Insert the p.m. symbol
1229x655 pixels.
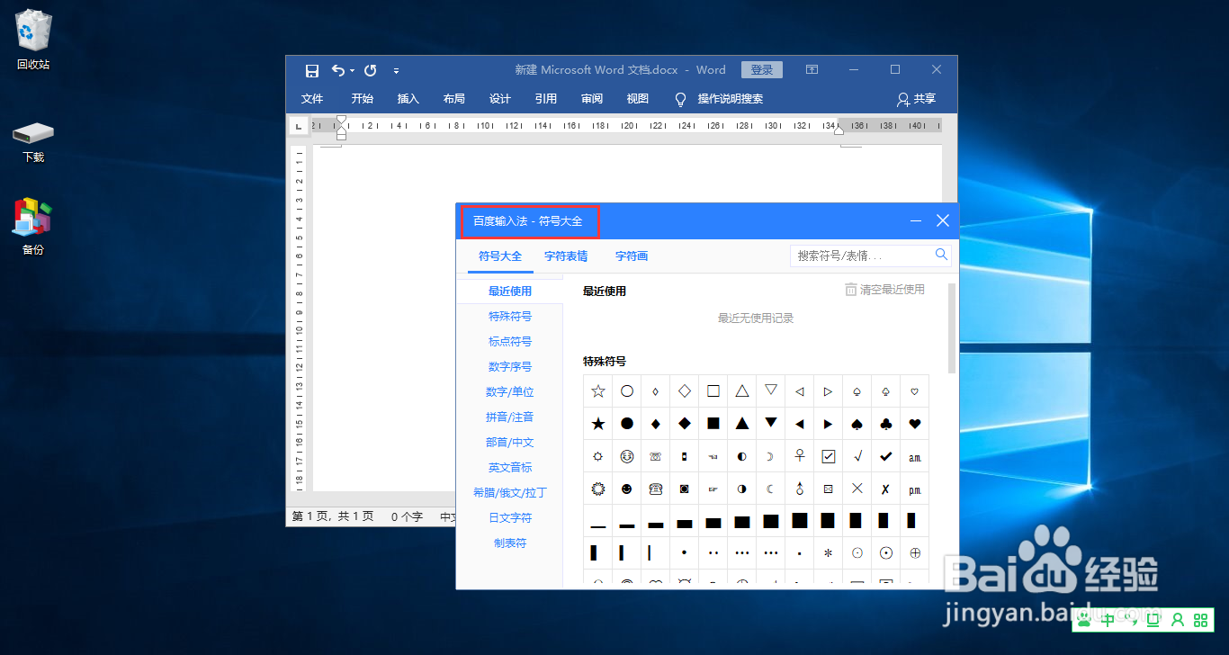tap(915, 489)
